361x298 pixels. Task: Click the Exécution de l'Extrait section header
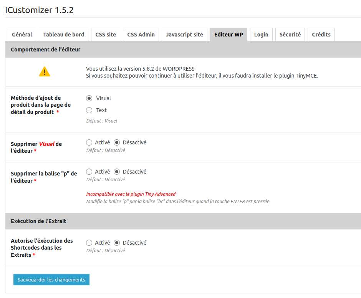[183, 221]
